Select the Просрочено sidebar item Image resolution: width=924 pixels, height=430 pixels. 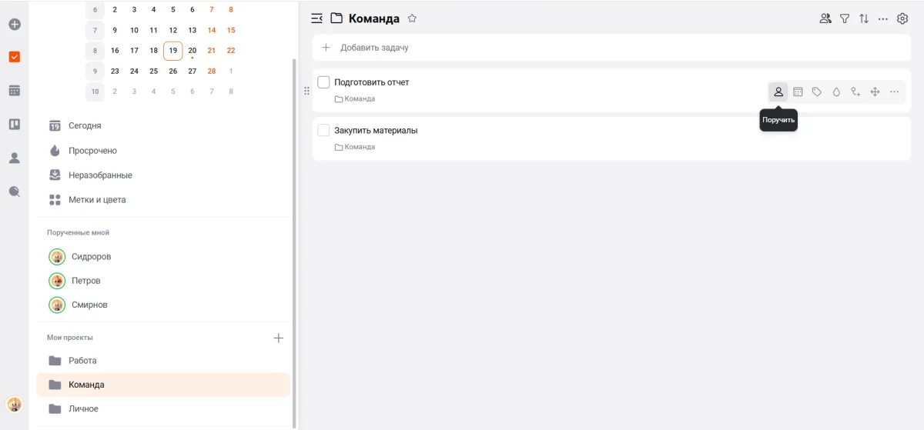(92, 151)
